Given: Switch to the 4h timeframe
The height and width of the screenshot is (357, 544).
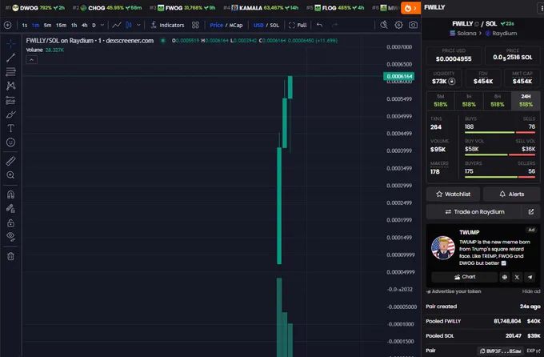Looking at the screenshot, I should click(x=84, y=26).
